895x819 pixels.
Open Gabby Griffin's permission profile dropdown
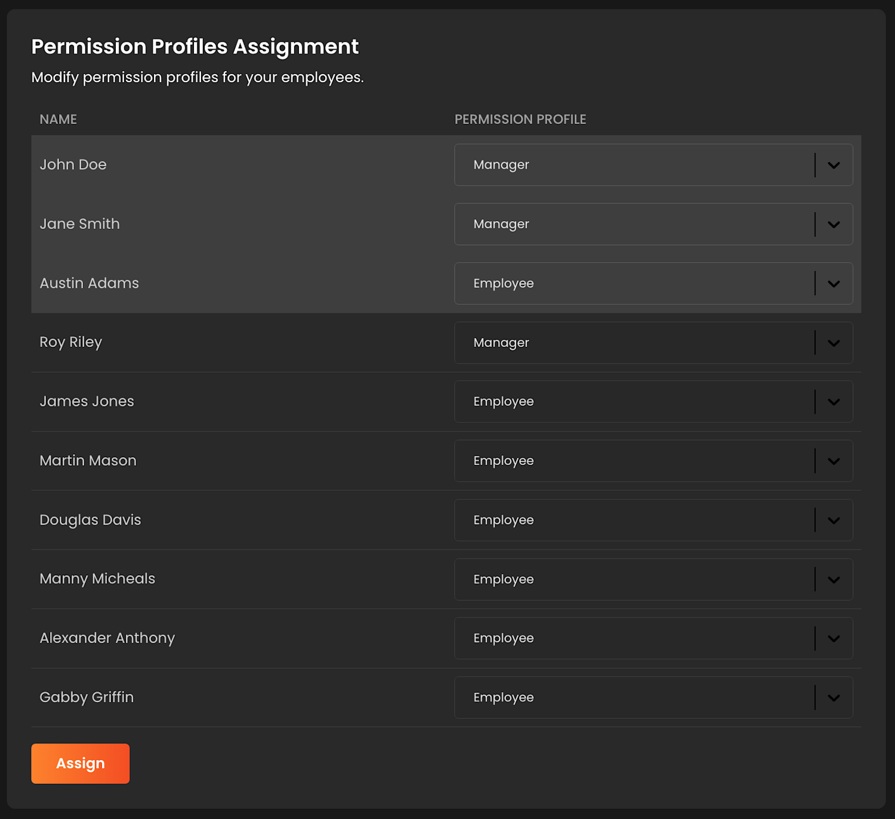(653, 697)
